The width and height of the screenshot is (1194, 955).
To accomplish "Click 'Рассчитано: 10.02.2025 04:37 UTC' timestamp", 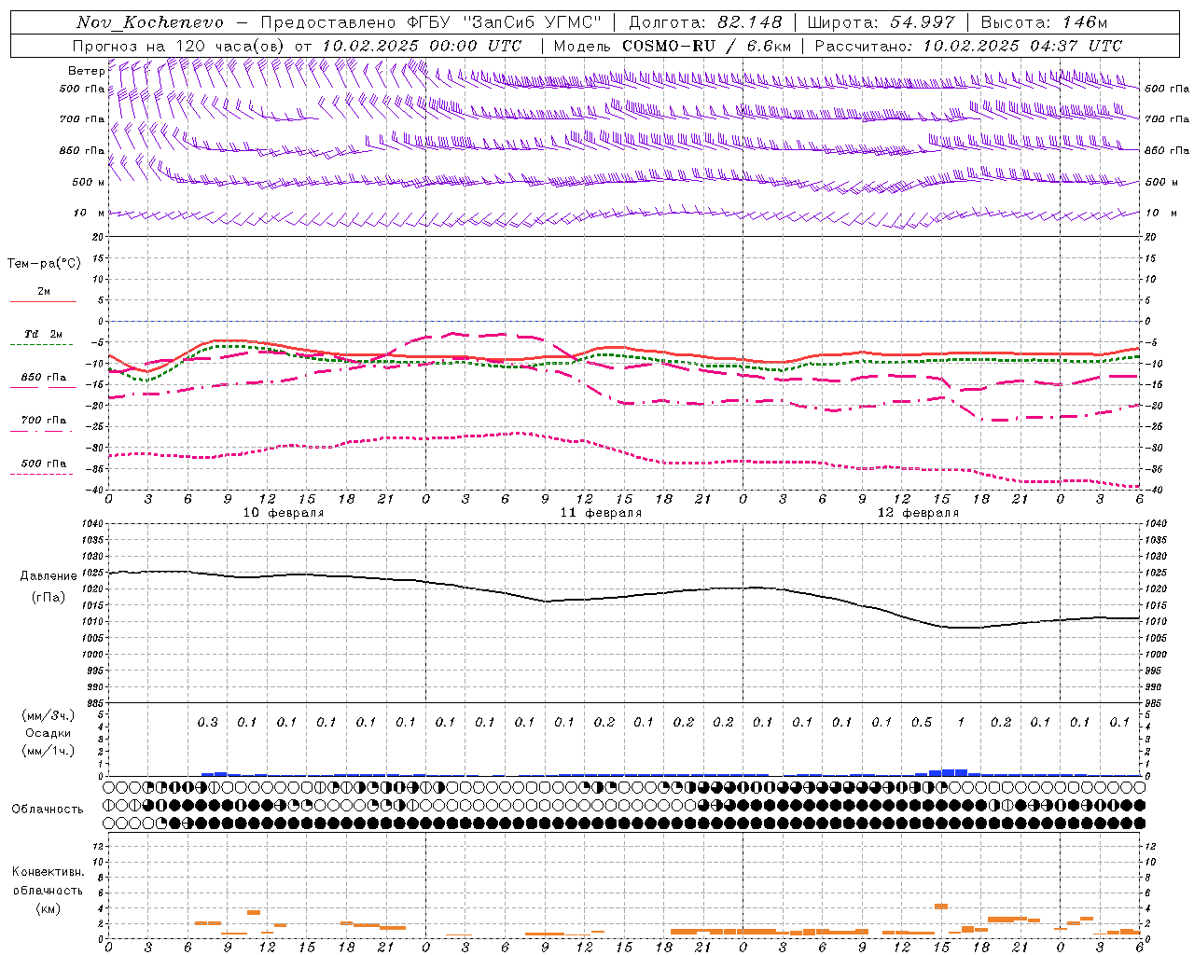I will 968,46.
